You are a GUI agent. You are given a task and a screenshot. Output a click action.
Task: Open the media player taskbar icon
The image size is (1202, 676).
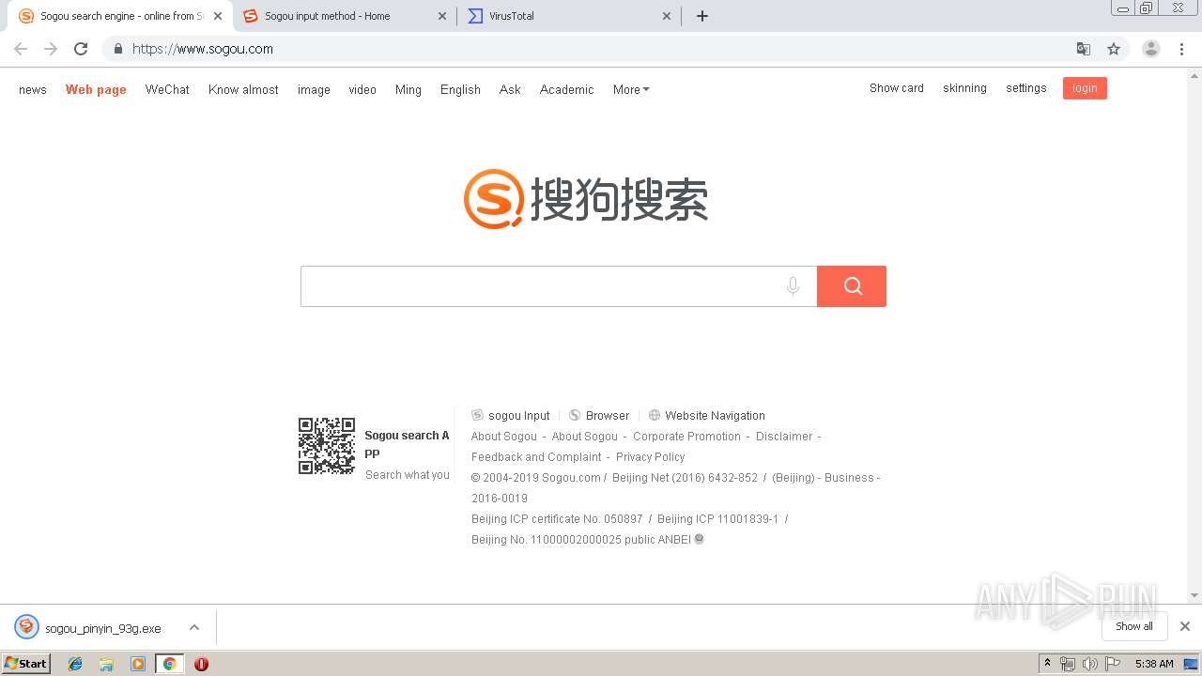tap(138, 664)
